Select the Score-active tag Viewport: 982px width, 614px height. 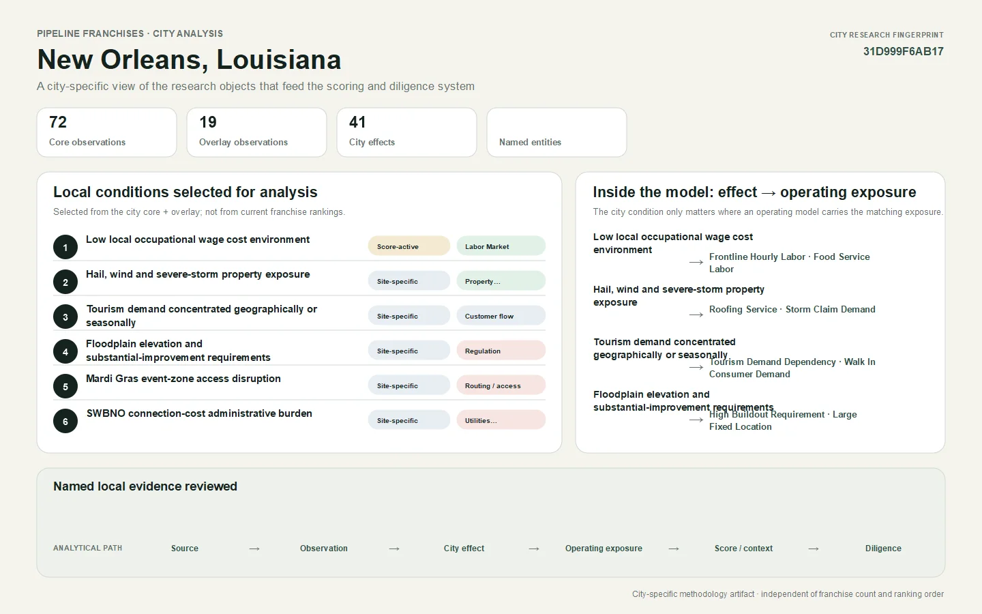pos(409,246)
